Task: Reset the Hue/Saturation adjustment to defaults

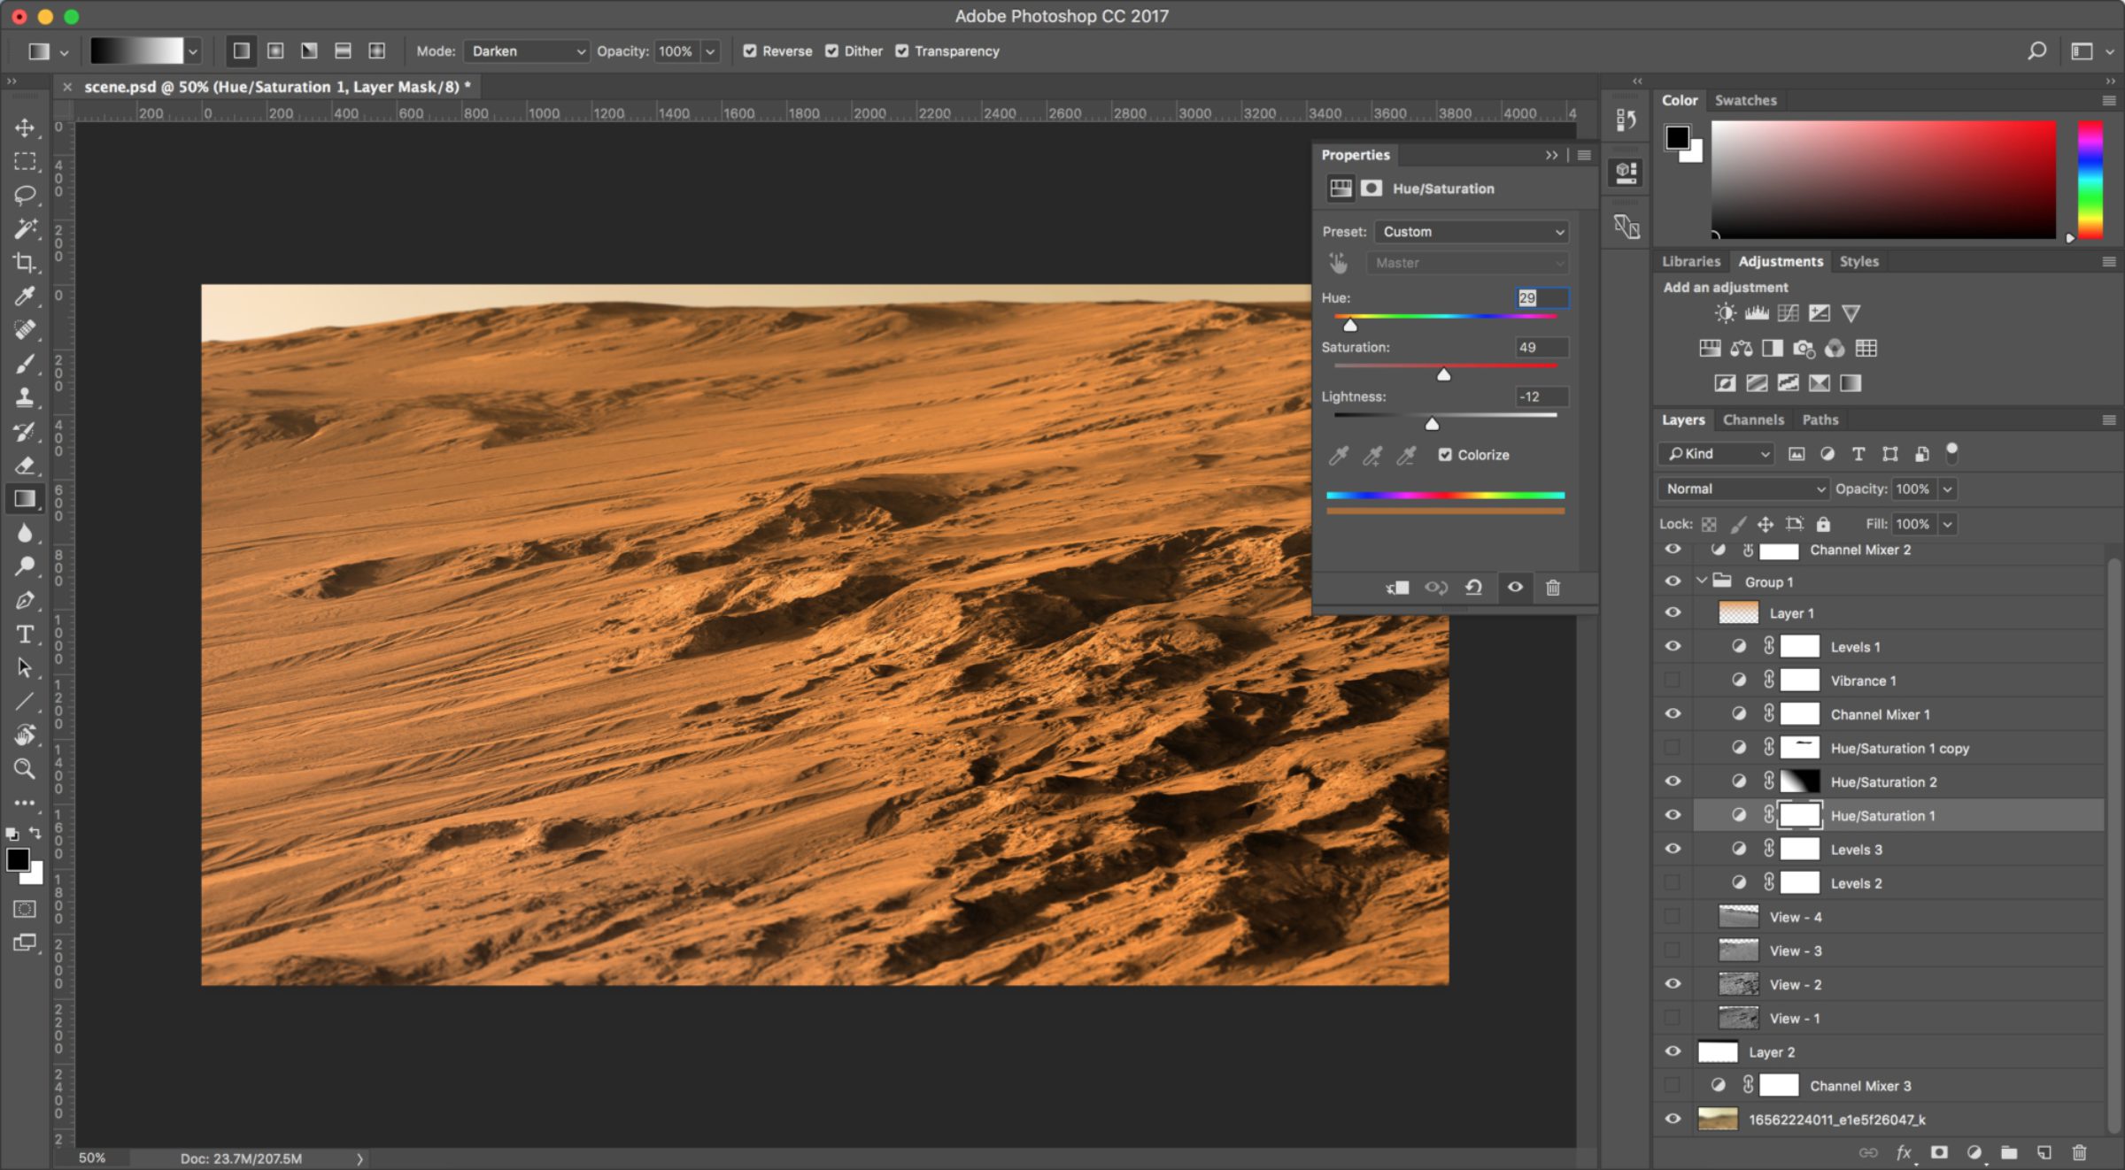Action: pyautogui.click(x=1474, y=588)
